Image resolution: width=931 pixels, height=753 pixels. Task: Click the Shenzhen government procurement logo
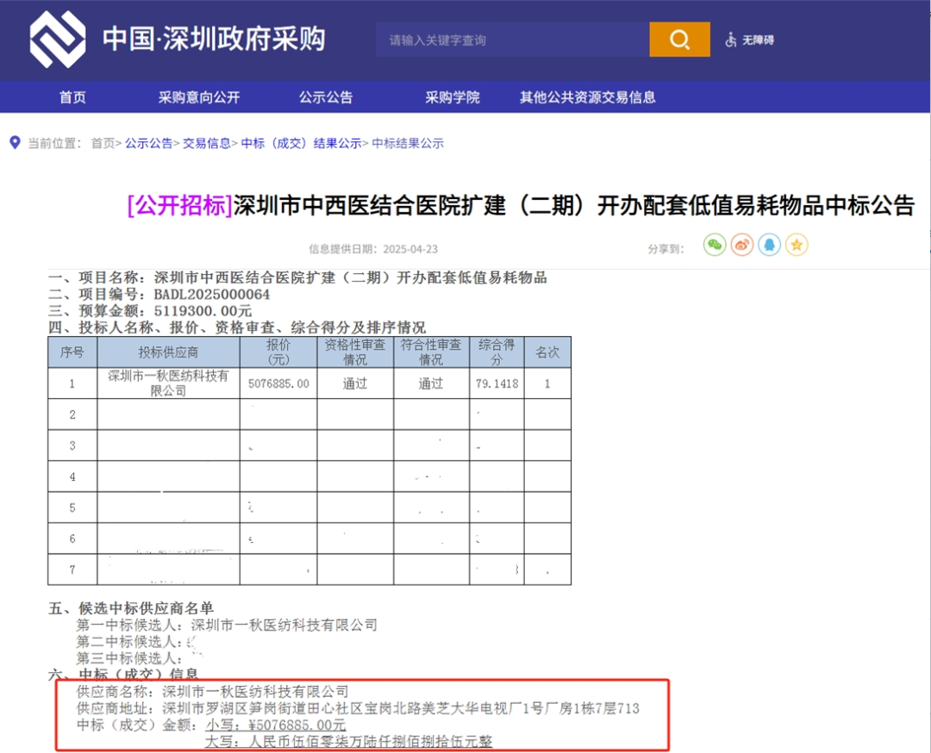pos(58,40)
